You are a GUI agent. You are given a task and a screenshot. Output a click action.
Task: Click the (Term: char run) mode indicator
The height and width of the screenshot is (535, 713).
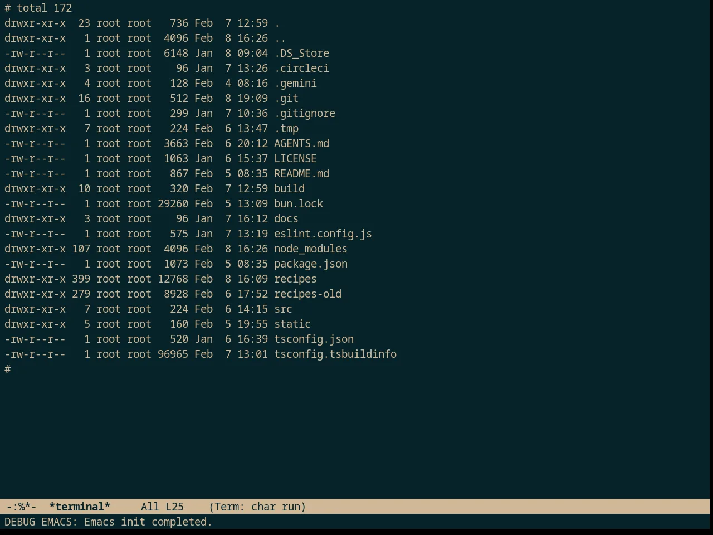[257, 507]
